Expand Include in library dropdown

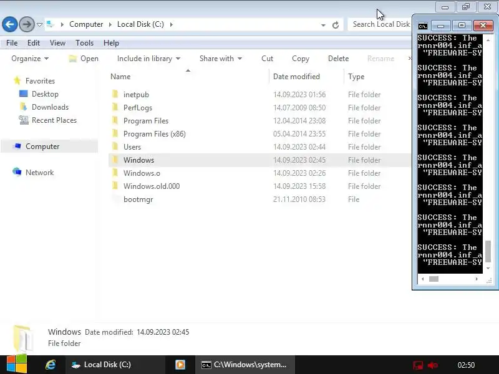148,59
